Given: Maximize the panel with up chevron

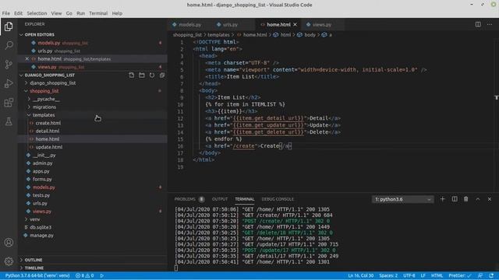Looking at the screenshot, I should pyautogui.click(x=478, y=199).
